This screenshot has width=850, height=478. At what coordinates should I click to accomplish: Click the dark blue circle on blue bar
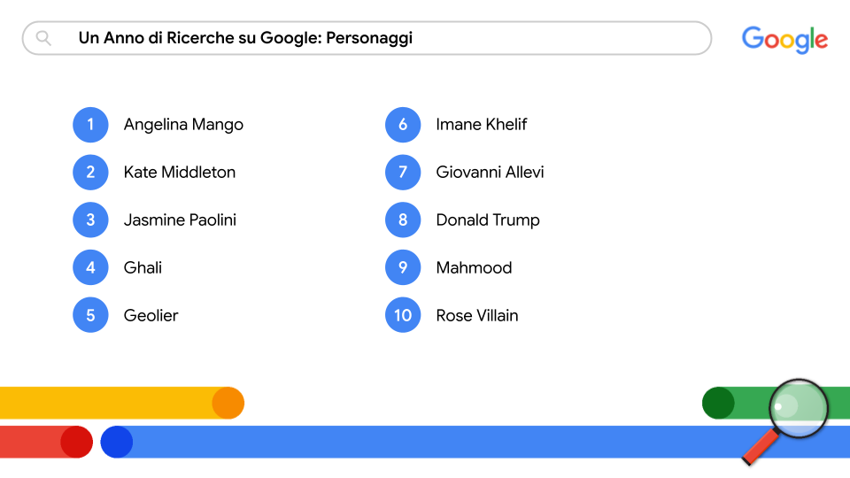coord(116,442)
